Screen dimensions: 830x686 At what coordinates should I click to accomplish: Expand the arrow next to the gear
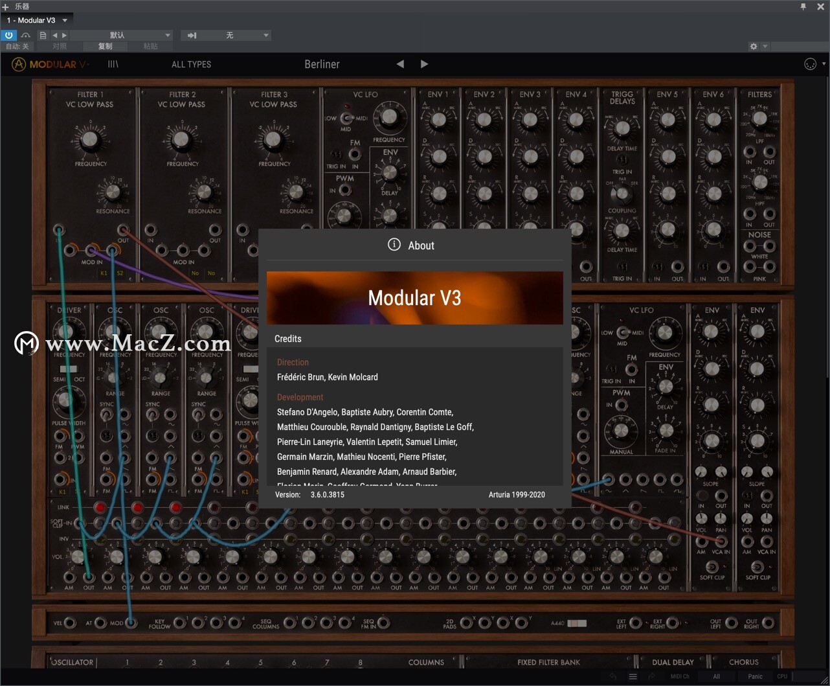(x=765, y=46)
